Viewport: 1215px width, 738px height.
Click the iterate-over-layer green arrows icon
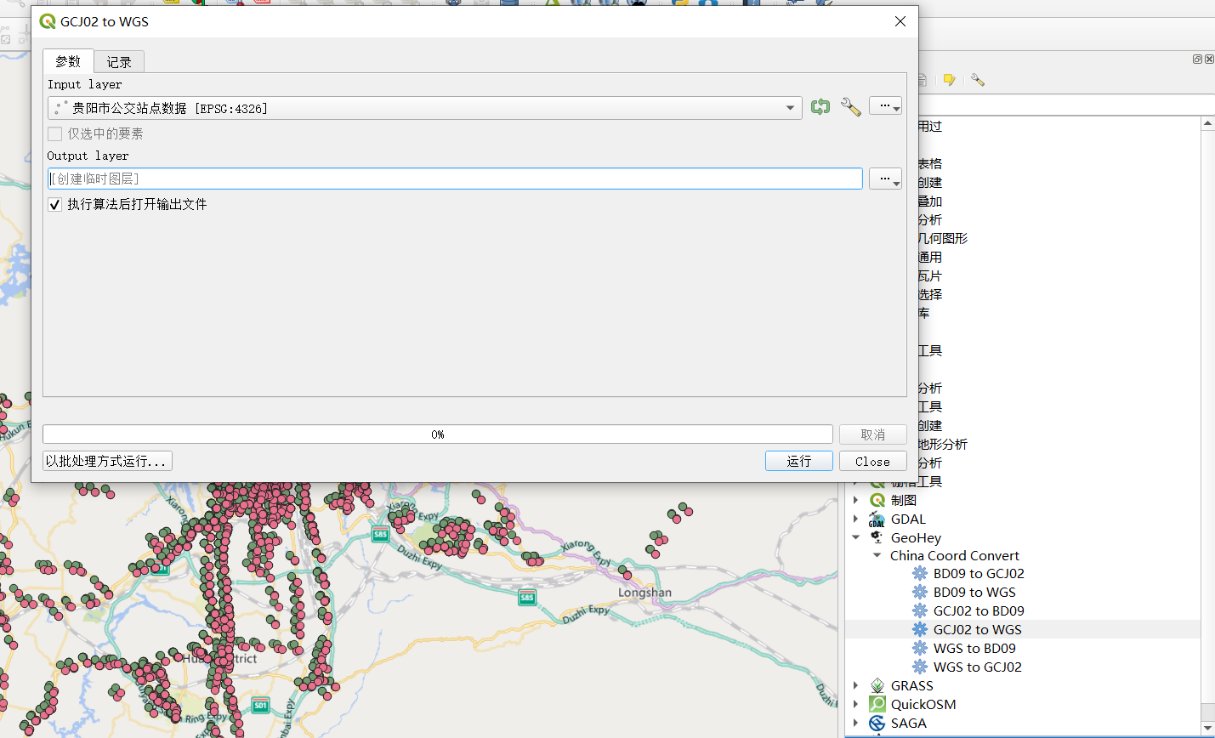pyautogui.click(x=820, y=107)
